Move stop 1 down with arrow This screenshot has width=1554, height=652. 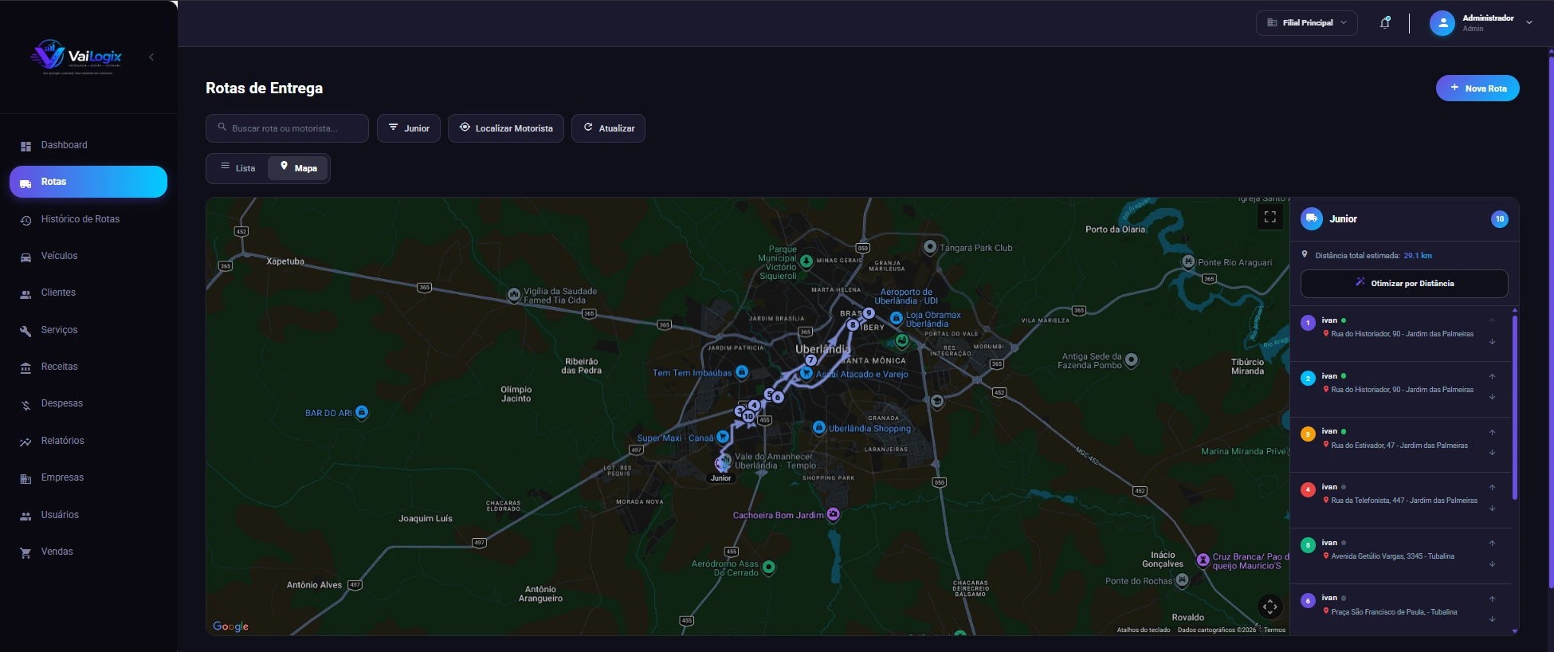[x=1492, y=342]
